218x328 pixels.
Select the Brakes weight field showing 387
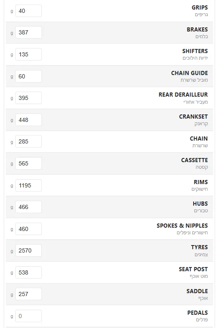(x=29, y=32)
